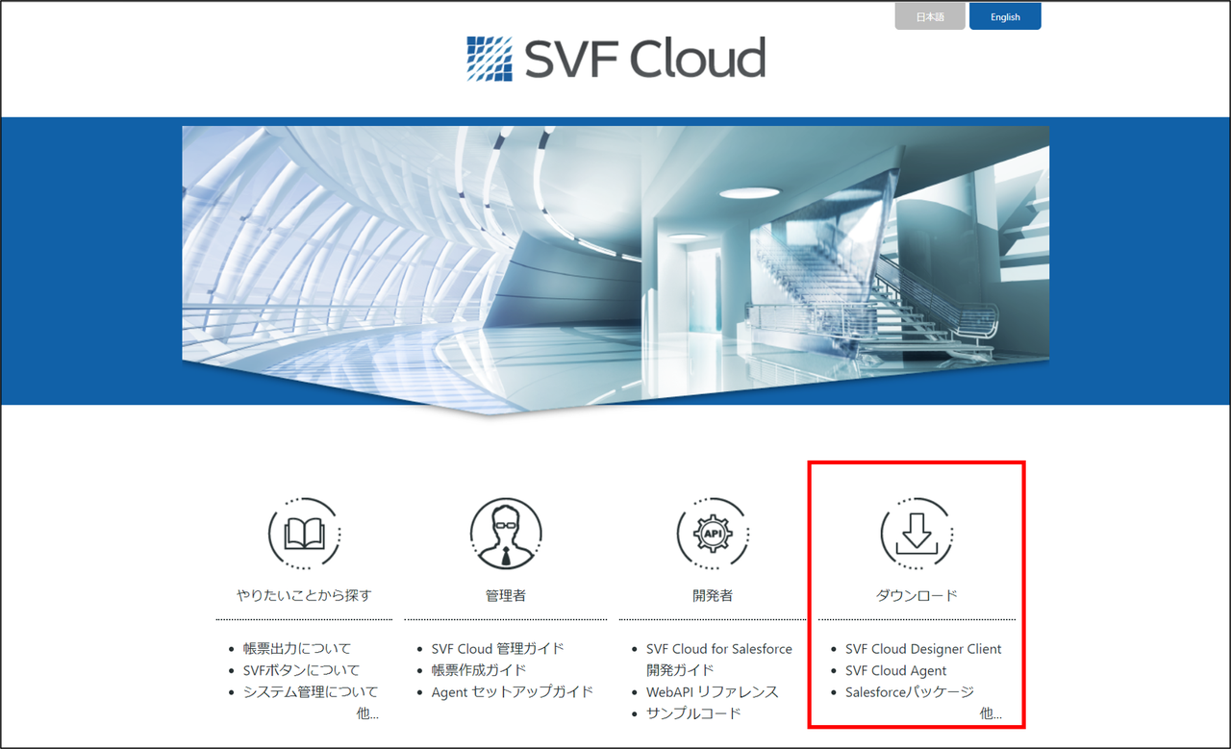
Task: Open the ダウンロード download arrow icon
Action: [x=916, y=534]
